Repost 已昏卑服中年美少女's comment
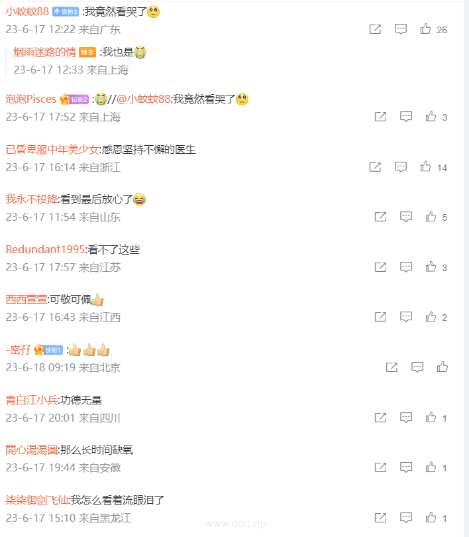Viewport: 469px width, 537px height. point(376,167)
